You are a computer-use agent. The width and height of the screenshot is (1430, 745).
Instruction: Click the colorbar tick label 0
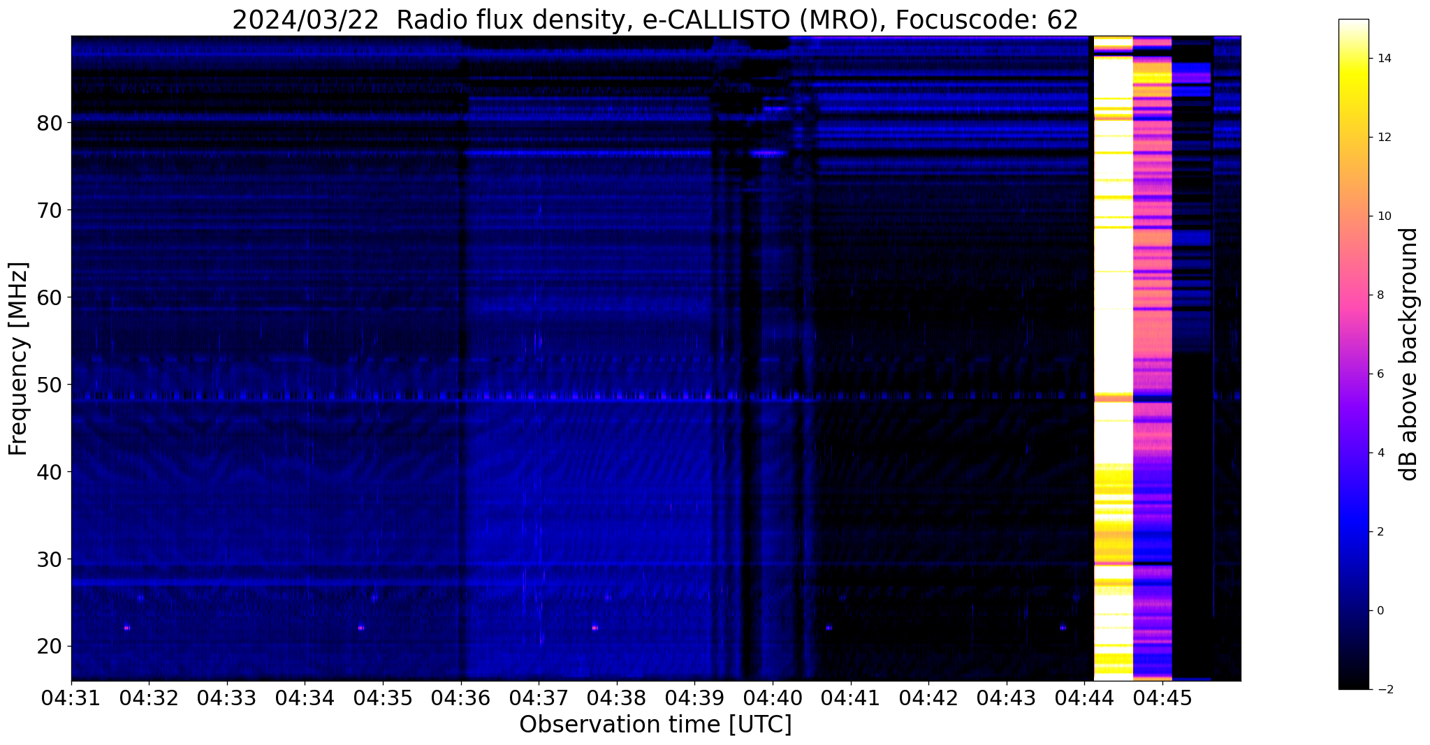coord(1380,611)
